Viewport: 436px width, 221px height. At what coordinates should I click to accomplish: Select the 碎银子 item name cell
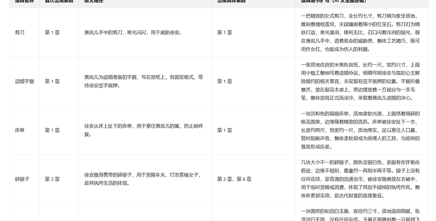pos(22,179)
